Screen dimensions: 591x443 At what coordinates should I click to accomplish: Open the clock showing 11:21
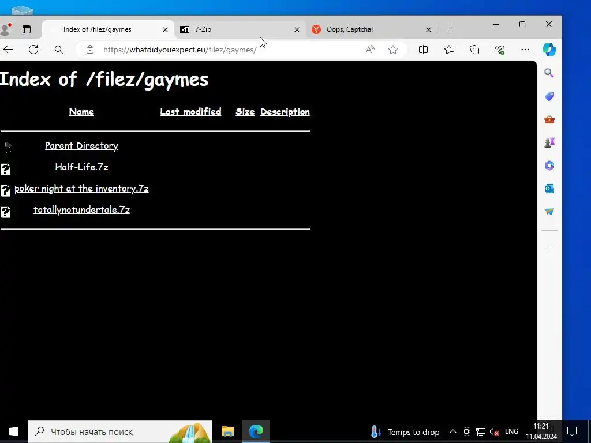[x=541, y=431]
